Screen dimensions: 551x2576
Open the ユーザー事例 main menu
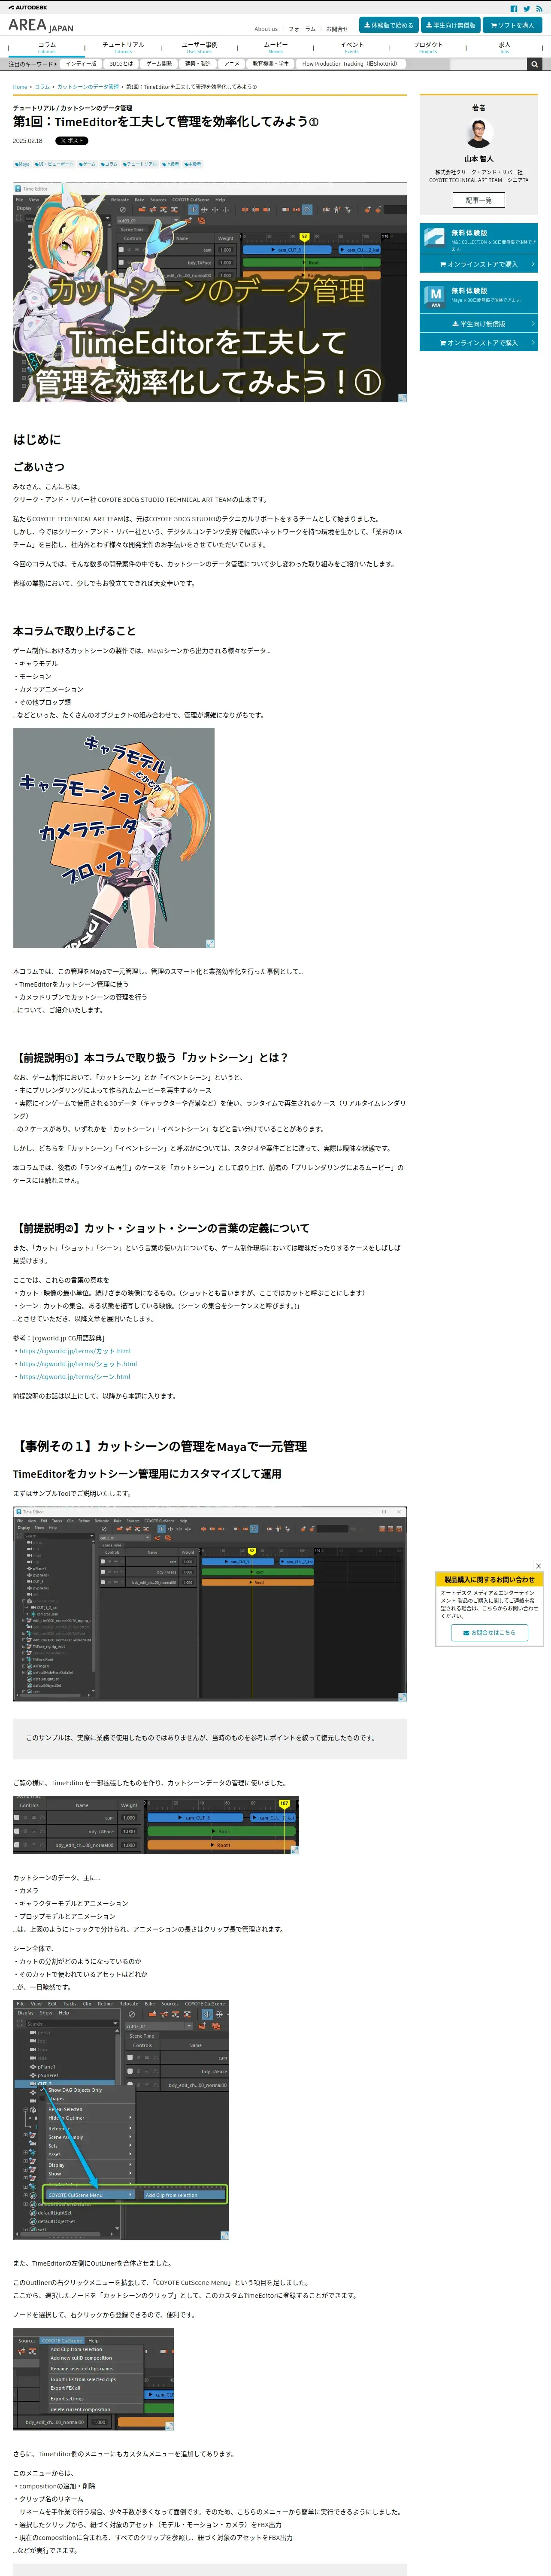click(x=199, y=47)
